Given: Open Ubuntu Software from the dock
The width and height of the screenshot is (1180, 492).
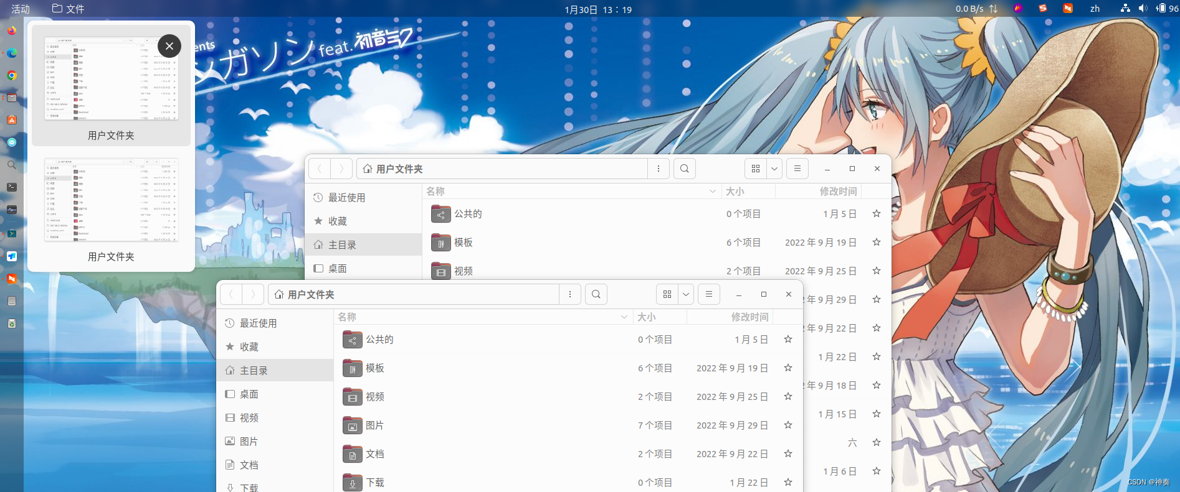Looking at the screenshot, I should (12, 120).
